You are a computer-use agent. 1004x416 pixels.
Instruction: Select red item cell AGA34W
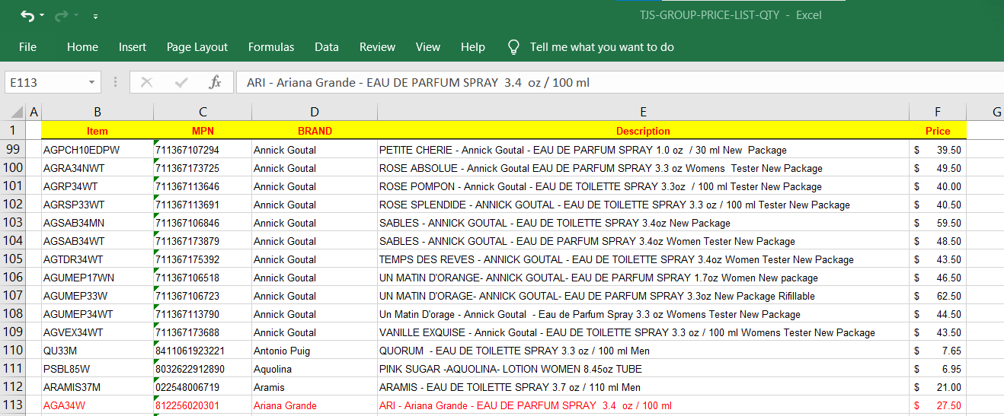pos(98,405)
